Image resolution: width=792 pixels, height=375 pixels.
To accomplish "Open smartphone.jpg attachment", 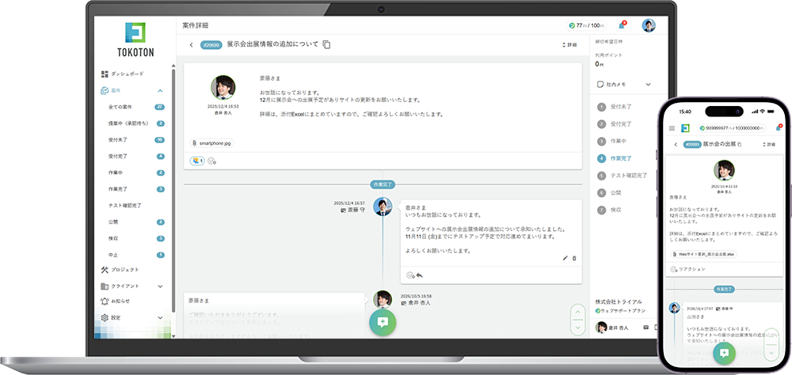I will [212, 143].
